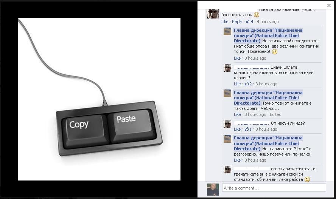This screenshot has height=199, width=336.
Task: Close the photo viewer with the X icon
Action: pos(329,6)
